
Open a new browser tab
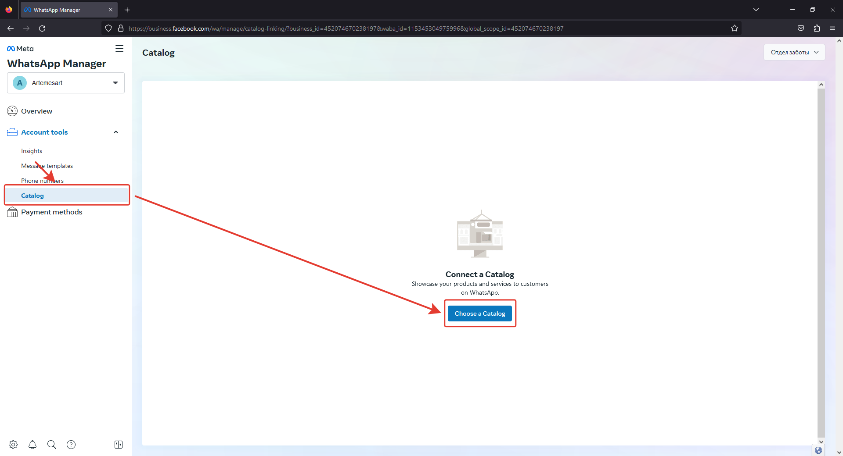click(127, 10)
